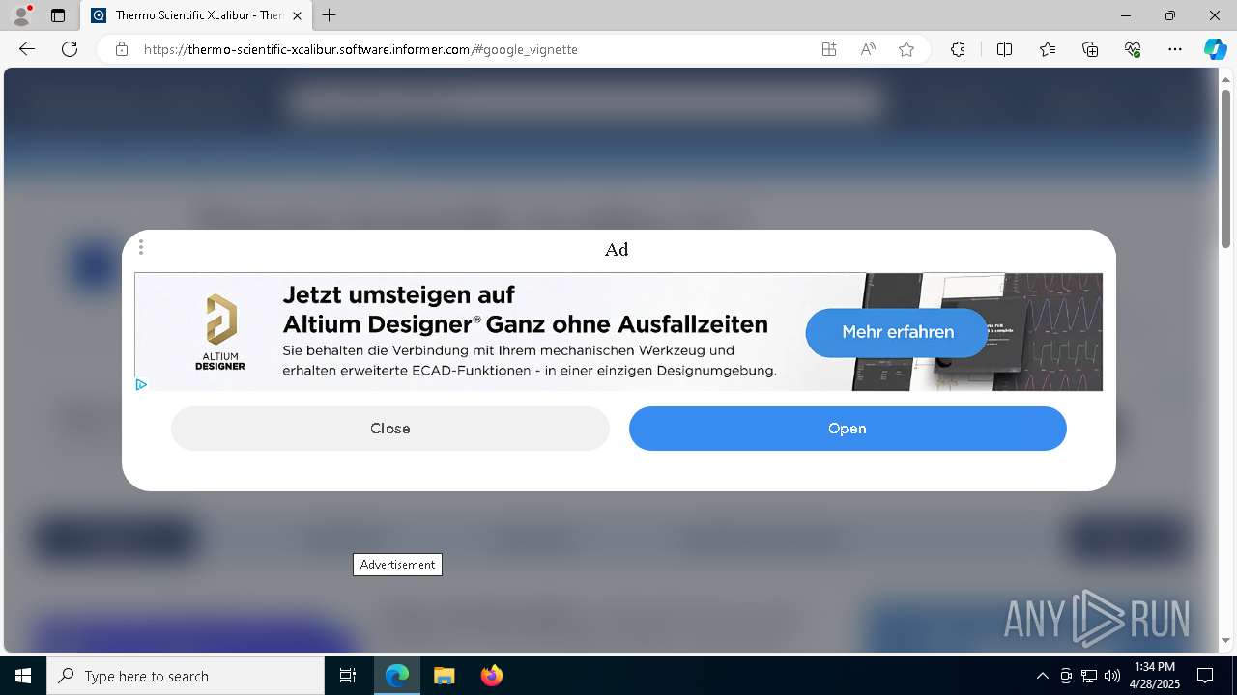Screen dimensions: 1237x695
Task: Open Task View on taskbar
Action: [348, 676]
